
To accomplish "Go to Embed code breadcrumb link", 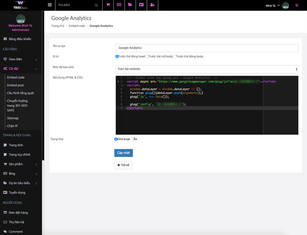I will pyautogui.click(x=77, y=26).
